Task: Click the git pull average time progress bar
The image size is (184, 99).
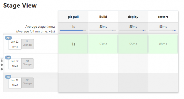Action: click(x=73, y=30)
